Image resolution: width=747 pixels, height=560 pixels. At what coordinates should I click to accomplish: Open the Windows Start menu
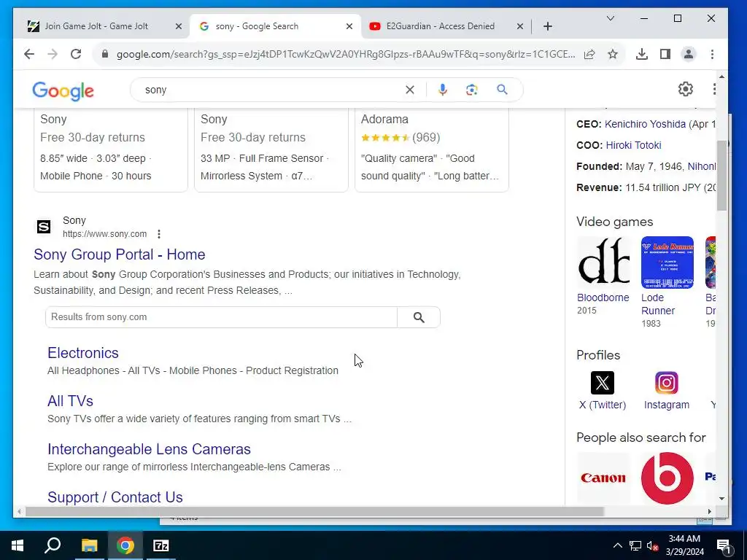(x=18, y=545)
